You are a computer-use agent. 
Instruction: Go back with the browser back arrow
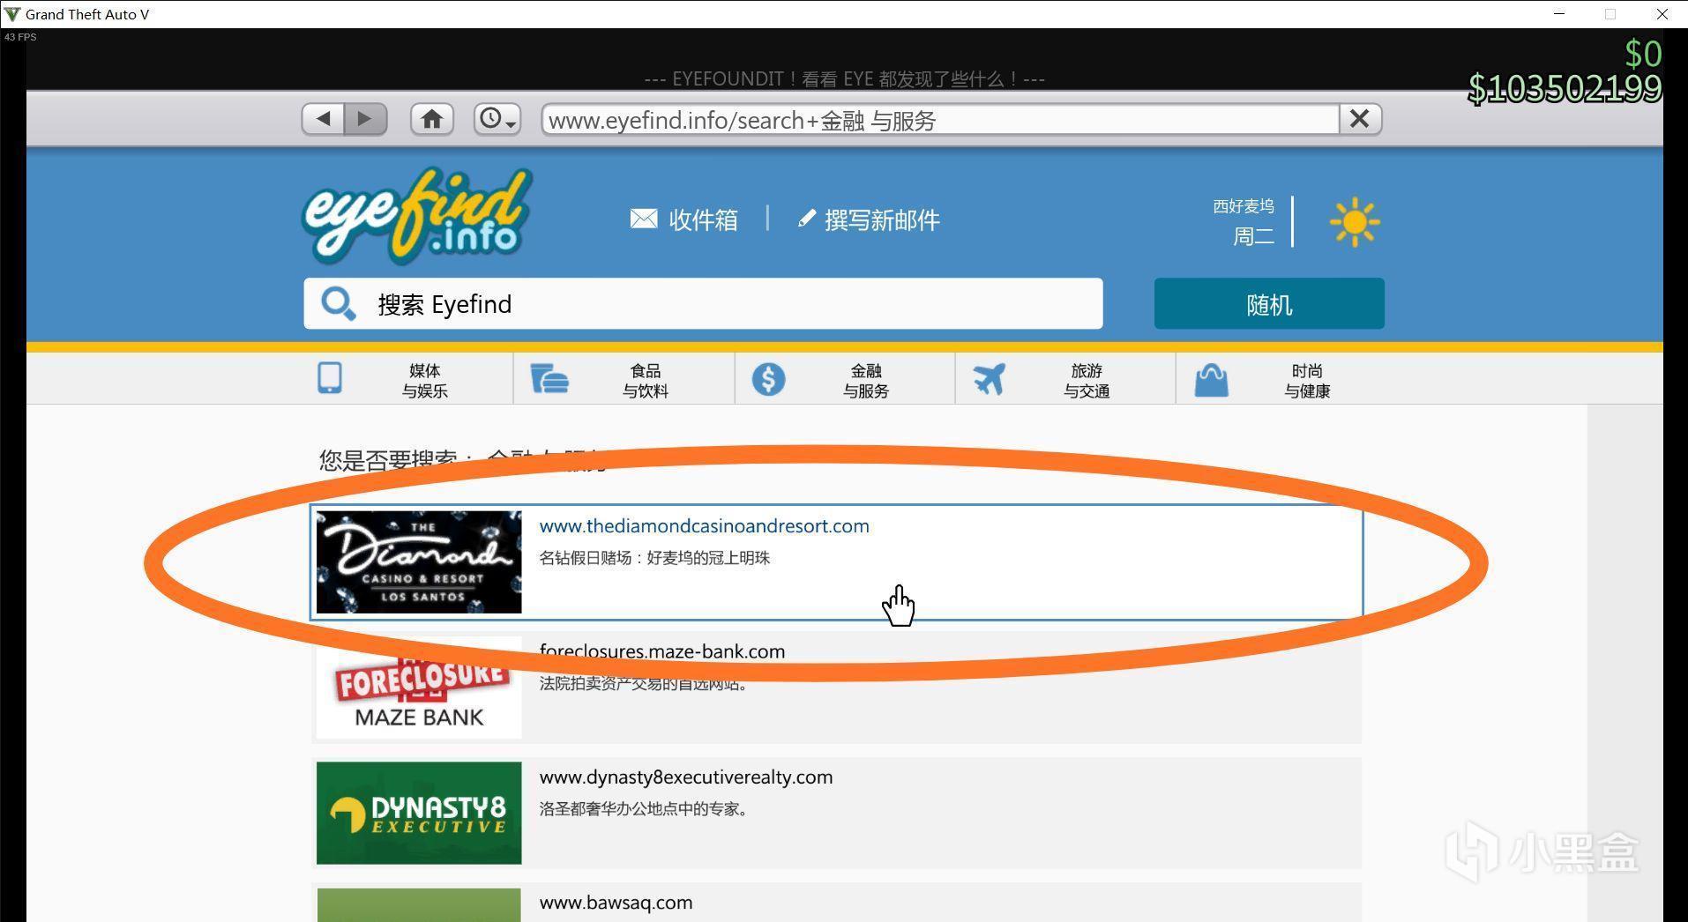[x=323, y=119]
